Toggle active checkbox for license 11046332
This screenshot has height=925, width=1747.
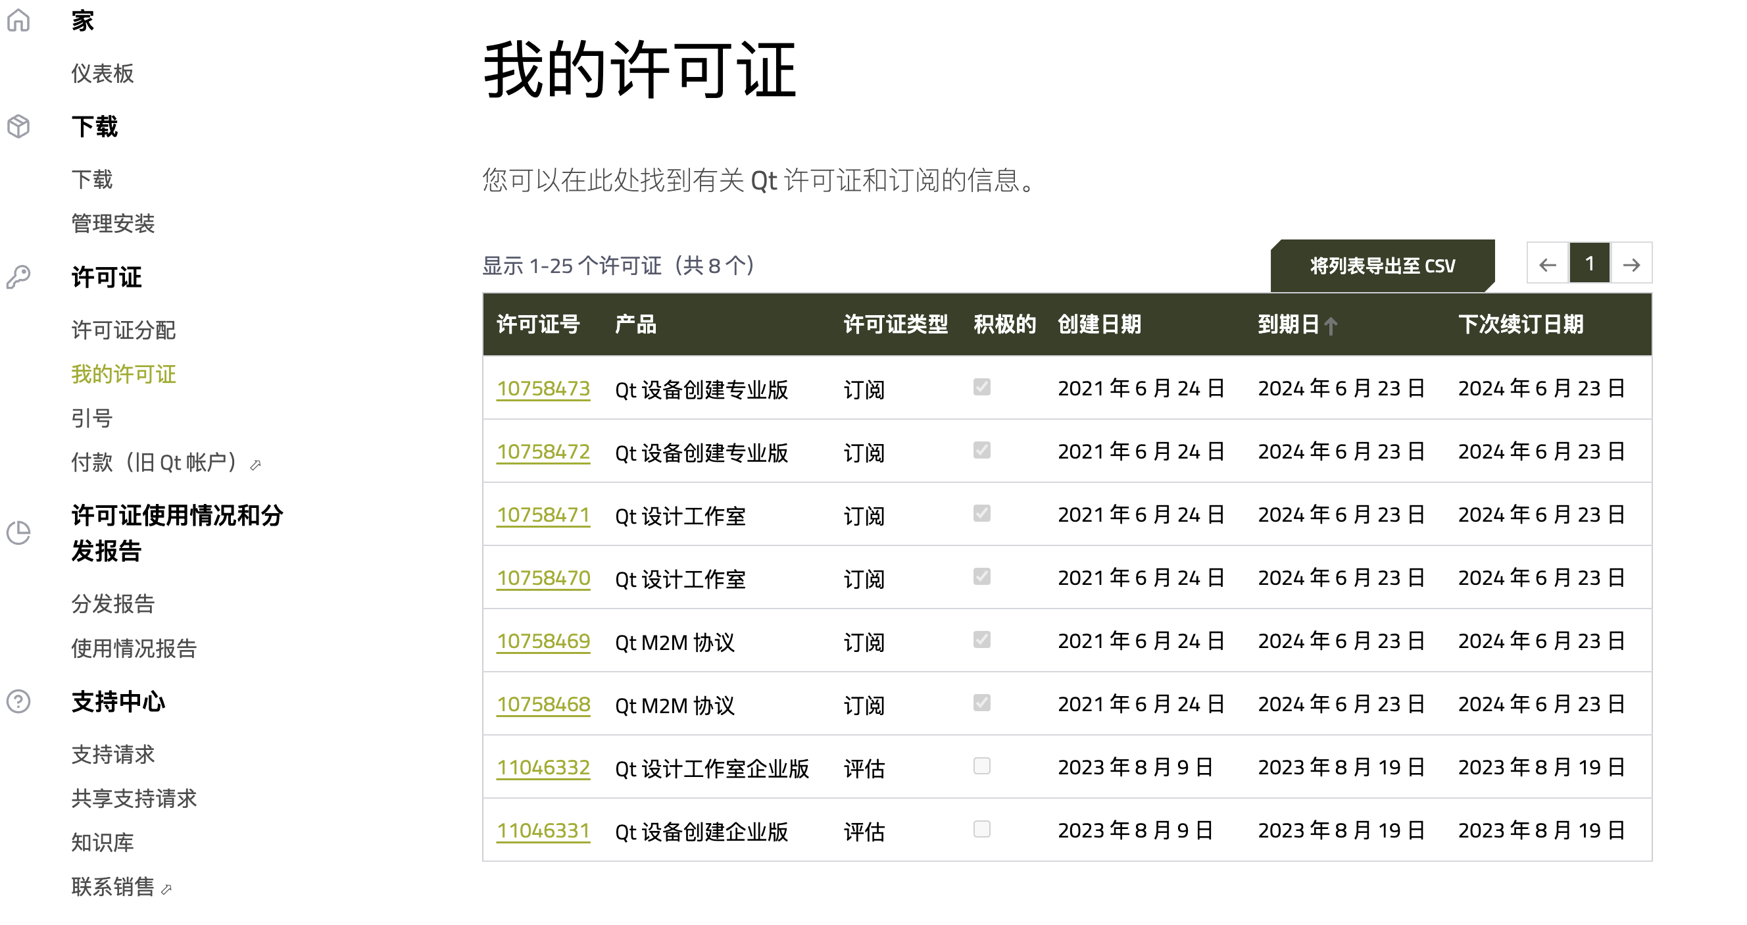click(981, 766)
